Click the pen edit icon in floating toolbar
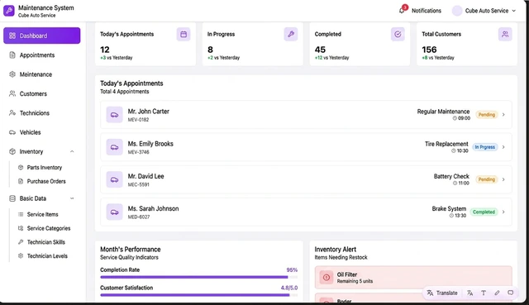The height and width of the screenshot is (305, 529). (x=497, y=293)
